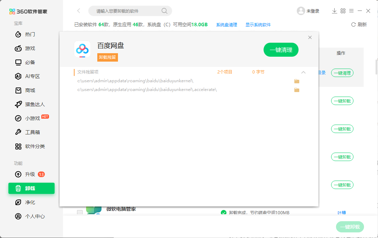The image size is (378, 238).
Task: Open 个人中心 from the sidebar
Action: (x=18, y=216)
